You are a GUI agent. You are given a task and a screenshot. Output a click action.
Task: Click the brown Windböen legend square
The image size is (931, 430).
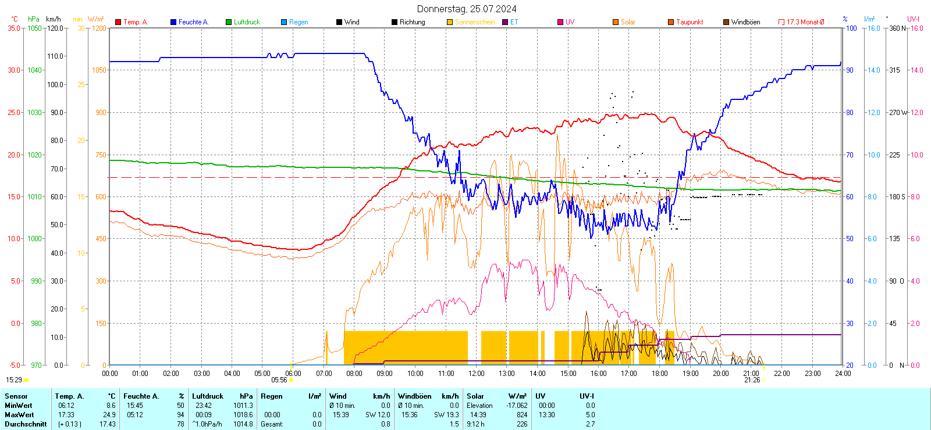[726, 22]
